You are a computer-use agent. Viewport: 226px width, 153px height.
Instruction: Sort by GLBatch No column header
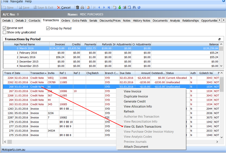click(x=205, y=73)
